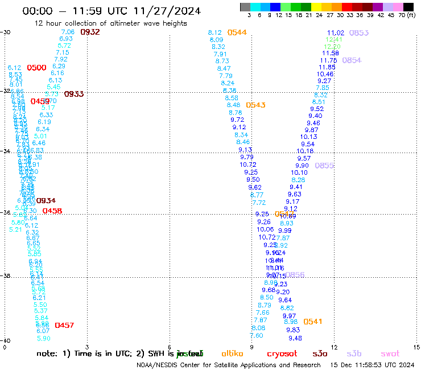Select the 'cryosat' satellite legend label

click(282, 354)
